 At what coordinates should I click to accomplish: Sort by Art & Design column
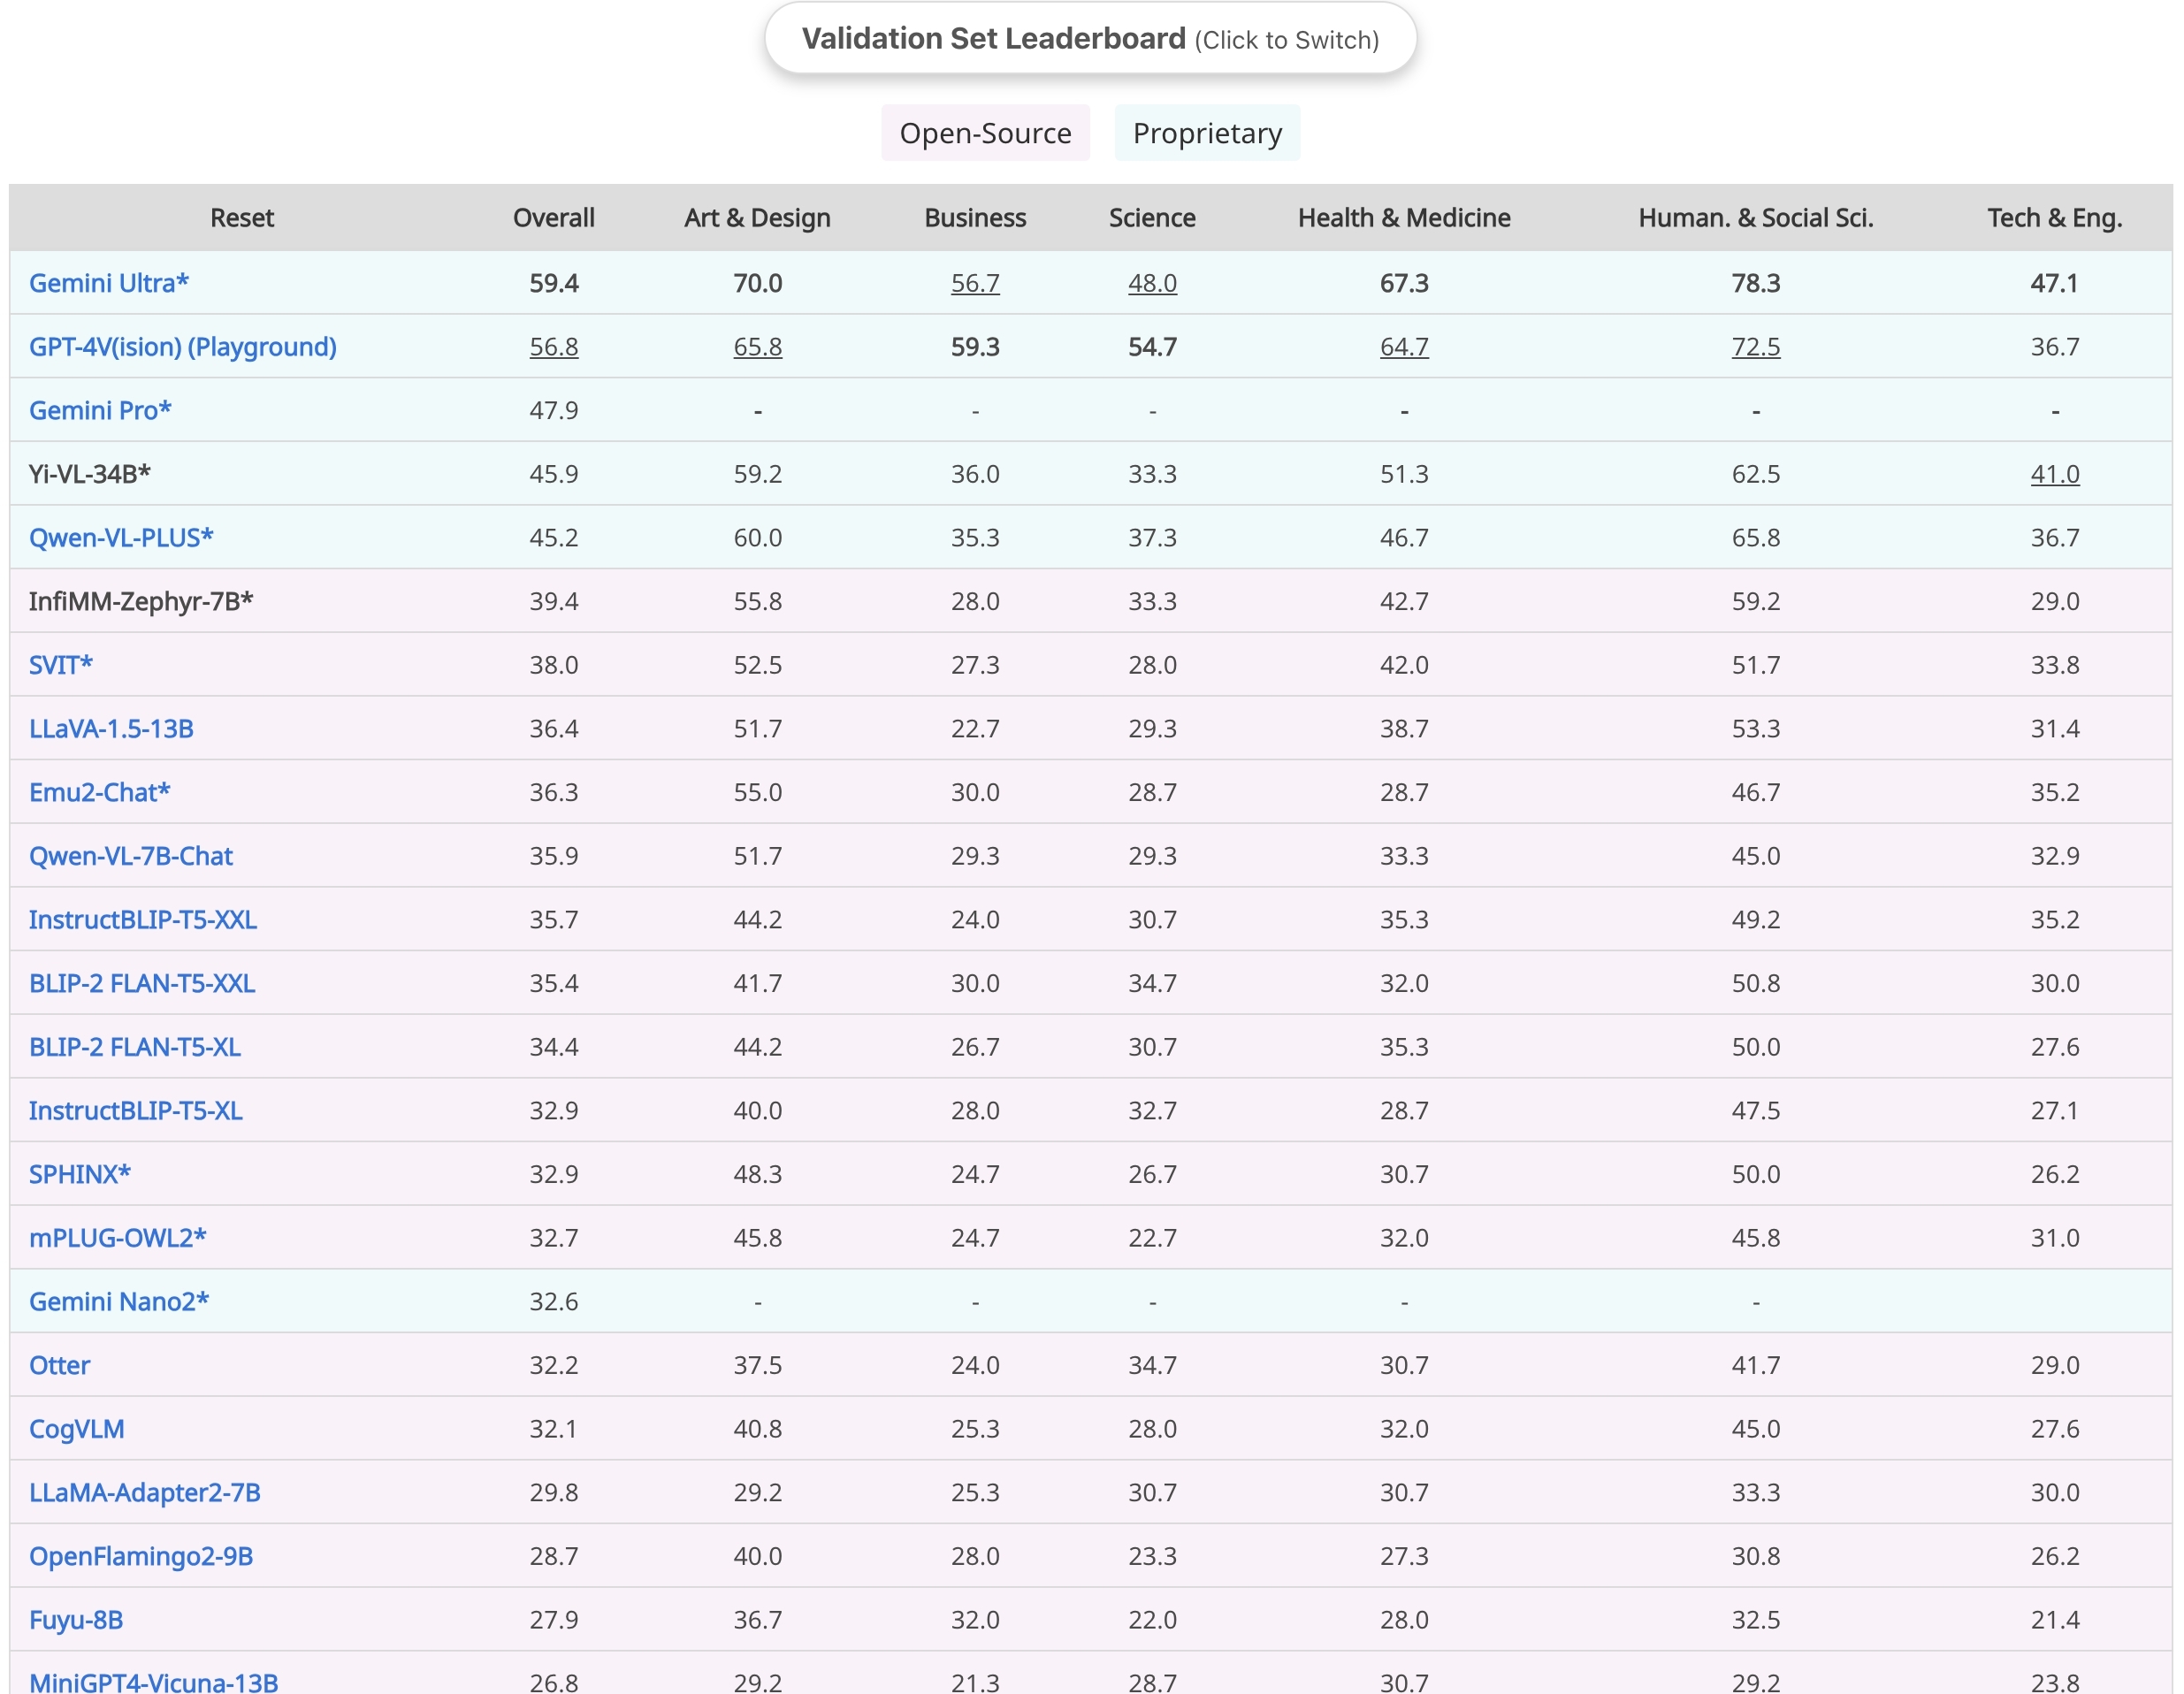[x=757, y=218]
